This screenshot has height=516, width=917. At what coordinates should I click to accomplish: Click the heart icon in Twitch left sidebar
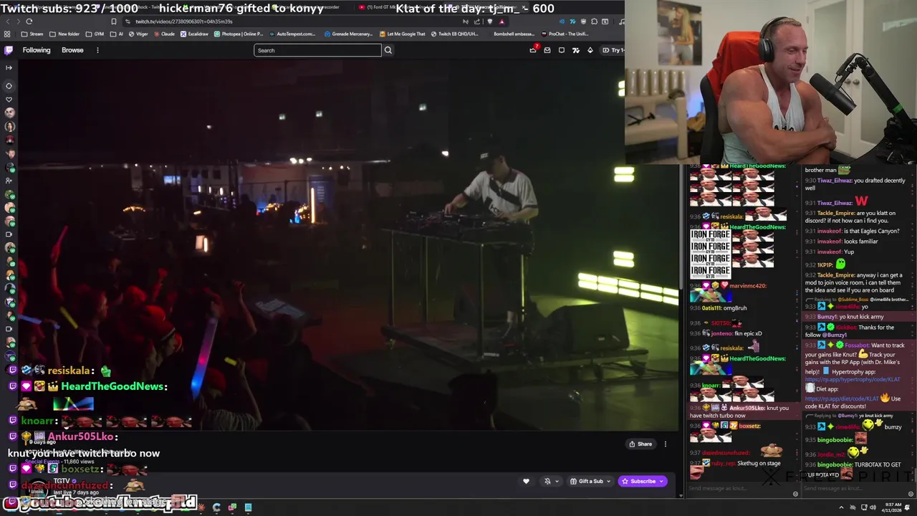9,99
